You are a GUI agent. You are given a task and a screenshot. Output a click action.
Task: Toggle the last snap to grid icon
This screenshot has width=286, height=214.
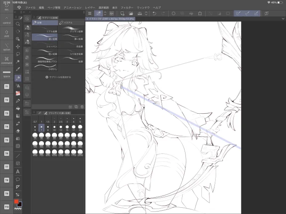pyautogui.click(x=256, y=13)
